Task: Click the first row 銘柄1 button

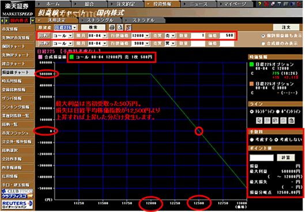Action: coord(44,36)
